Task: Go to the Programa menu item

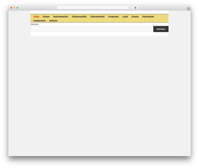Action: coord(113,16)
